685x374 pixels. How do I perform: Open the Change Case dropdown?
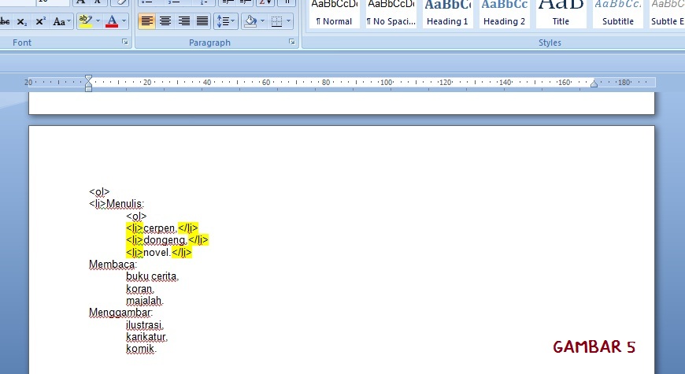pos(61,21)
